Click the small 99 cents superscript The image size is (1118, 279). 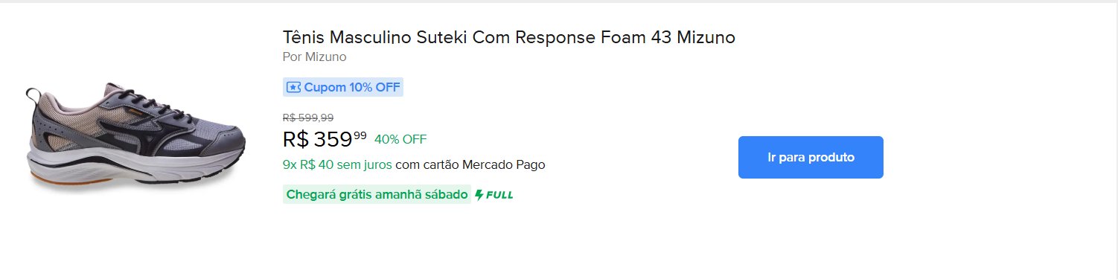pos(360,135)
